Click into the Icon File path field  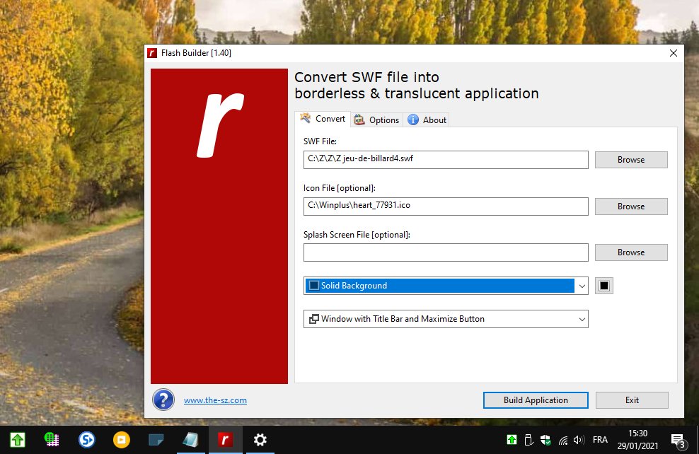tap(446, 206)
